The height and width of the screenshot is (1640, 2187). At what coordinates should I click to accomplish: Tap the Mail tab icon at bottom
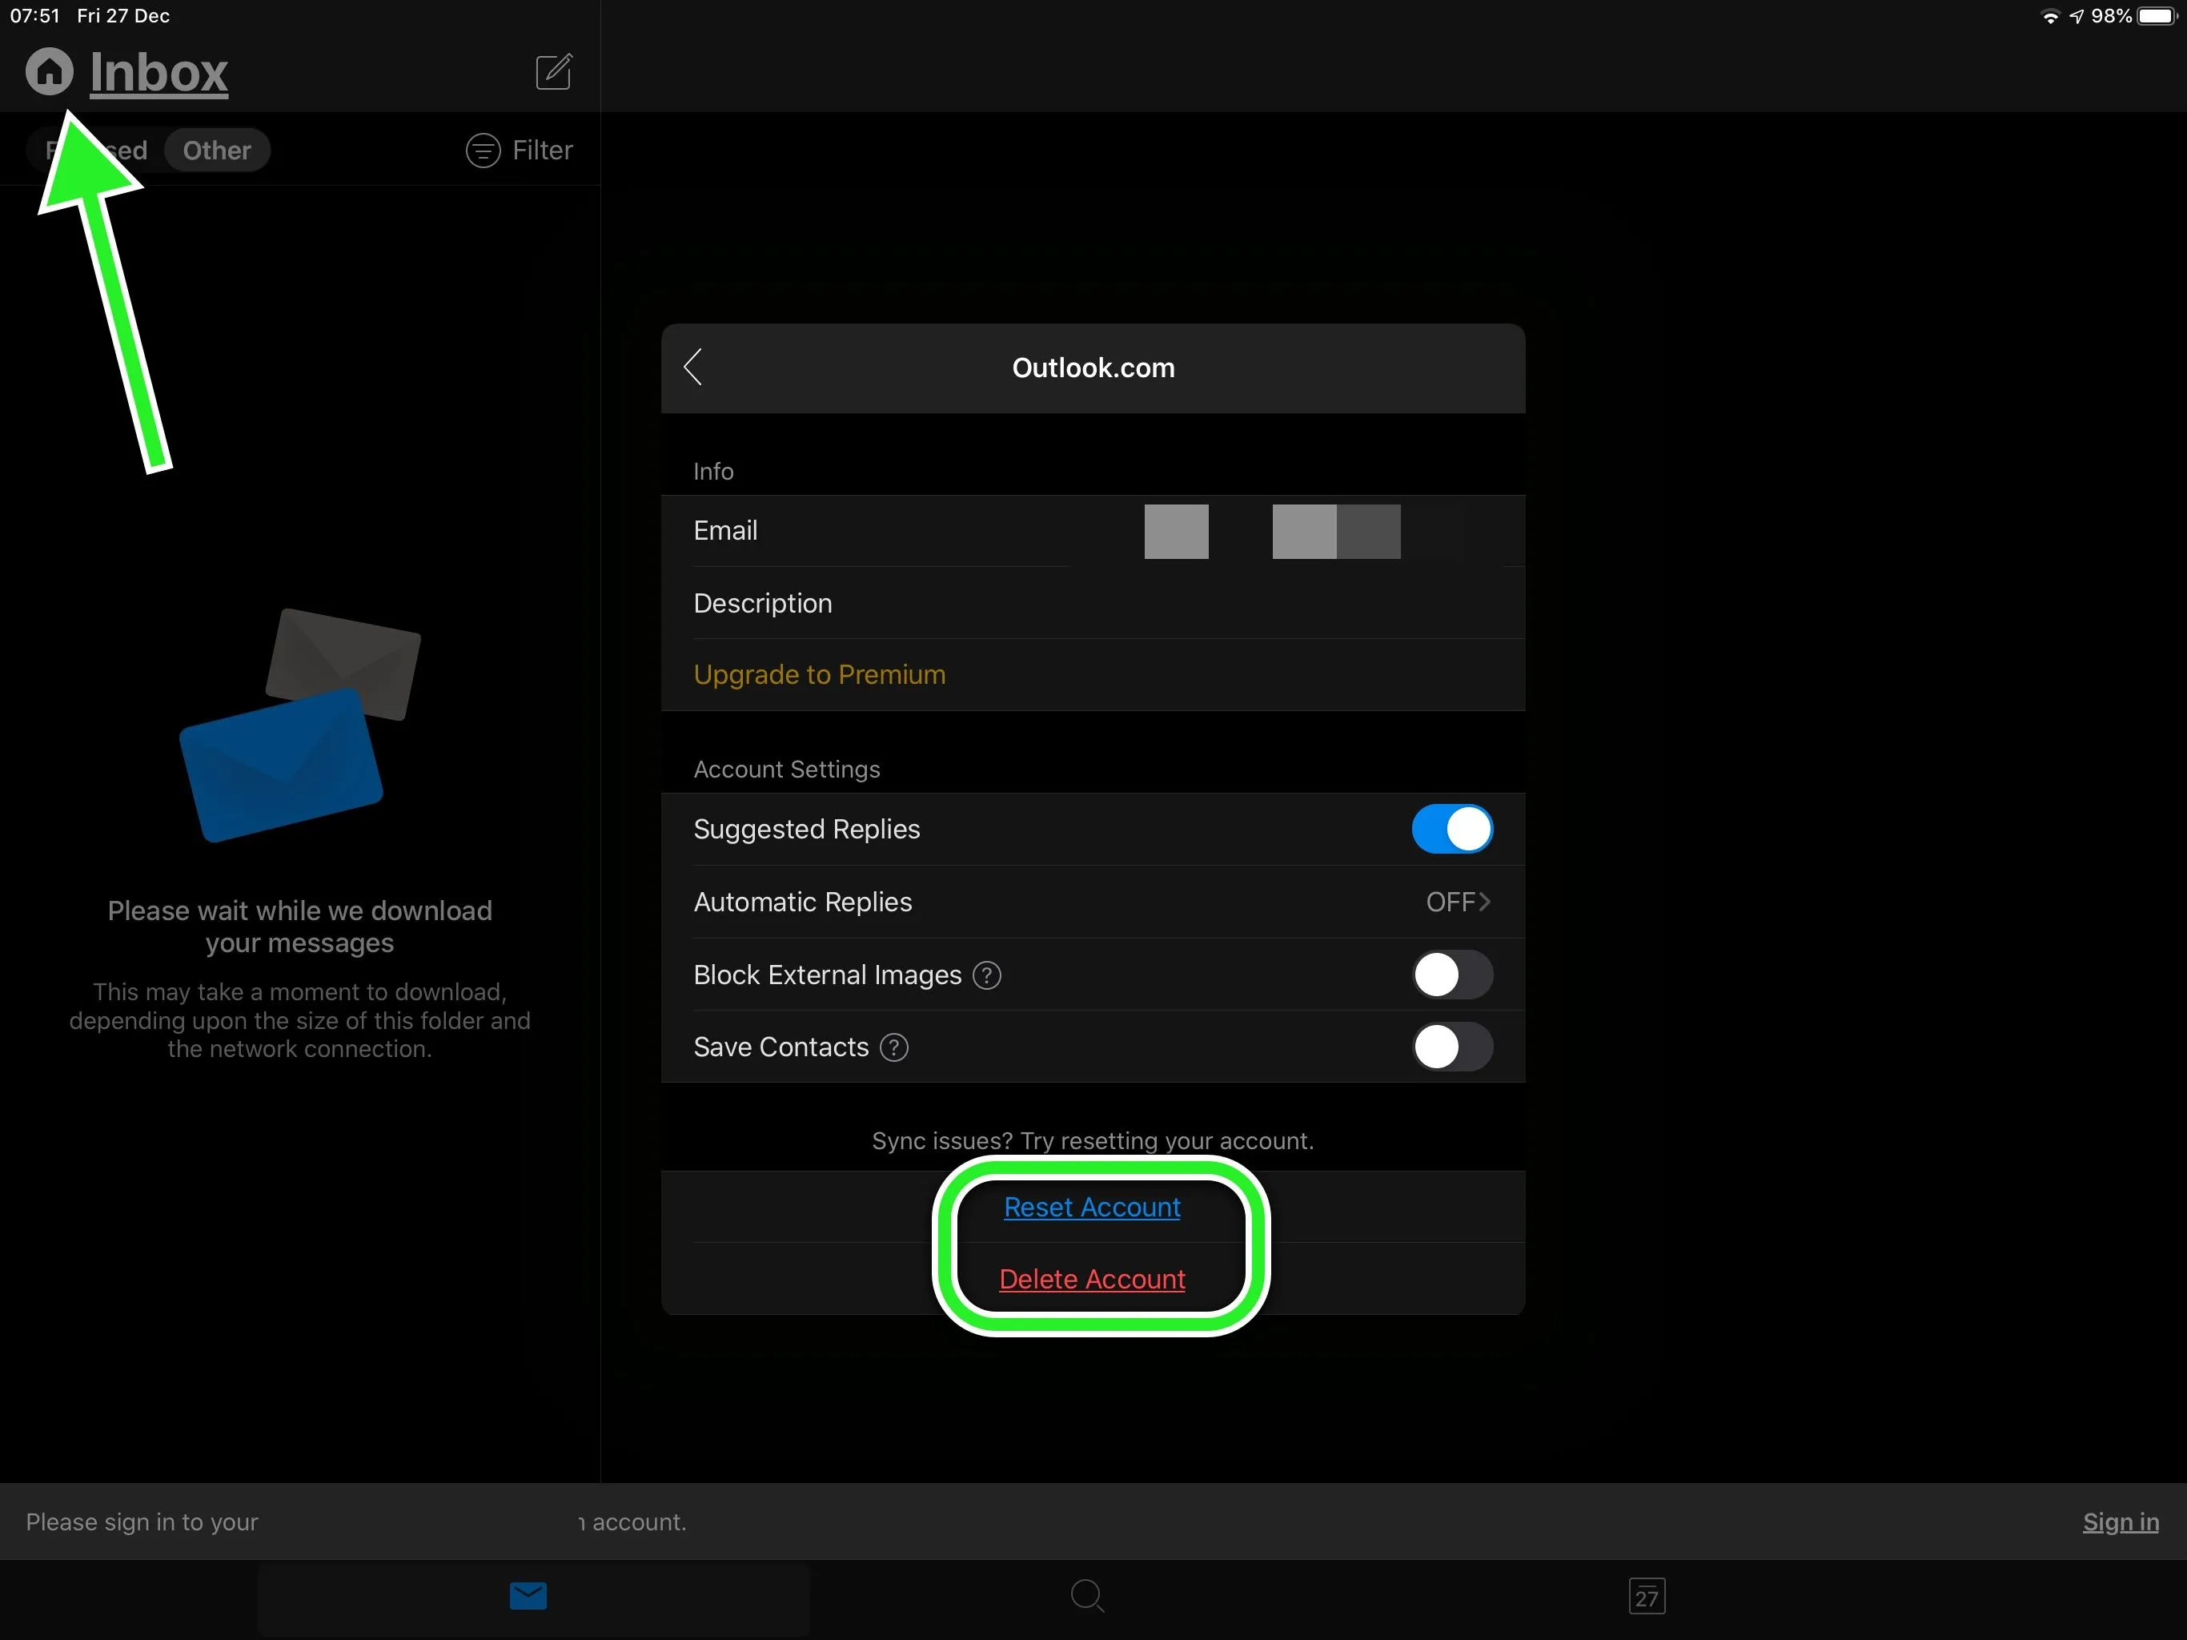(x=528, y=1595)
